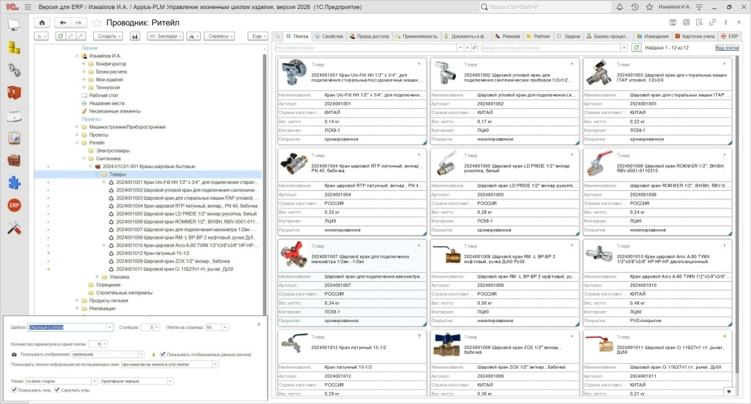Open the Создать dropdown button
751x404 pixels.
[108, 36]
